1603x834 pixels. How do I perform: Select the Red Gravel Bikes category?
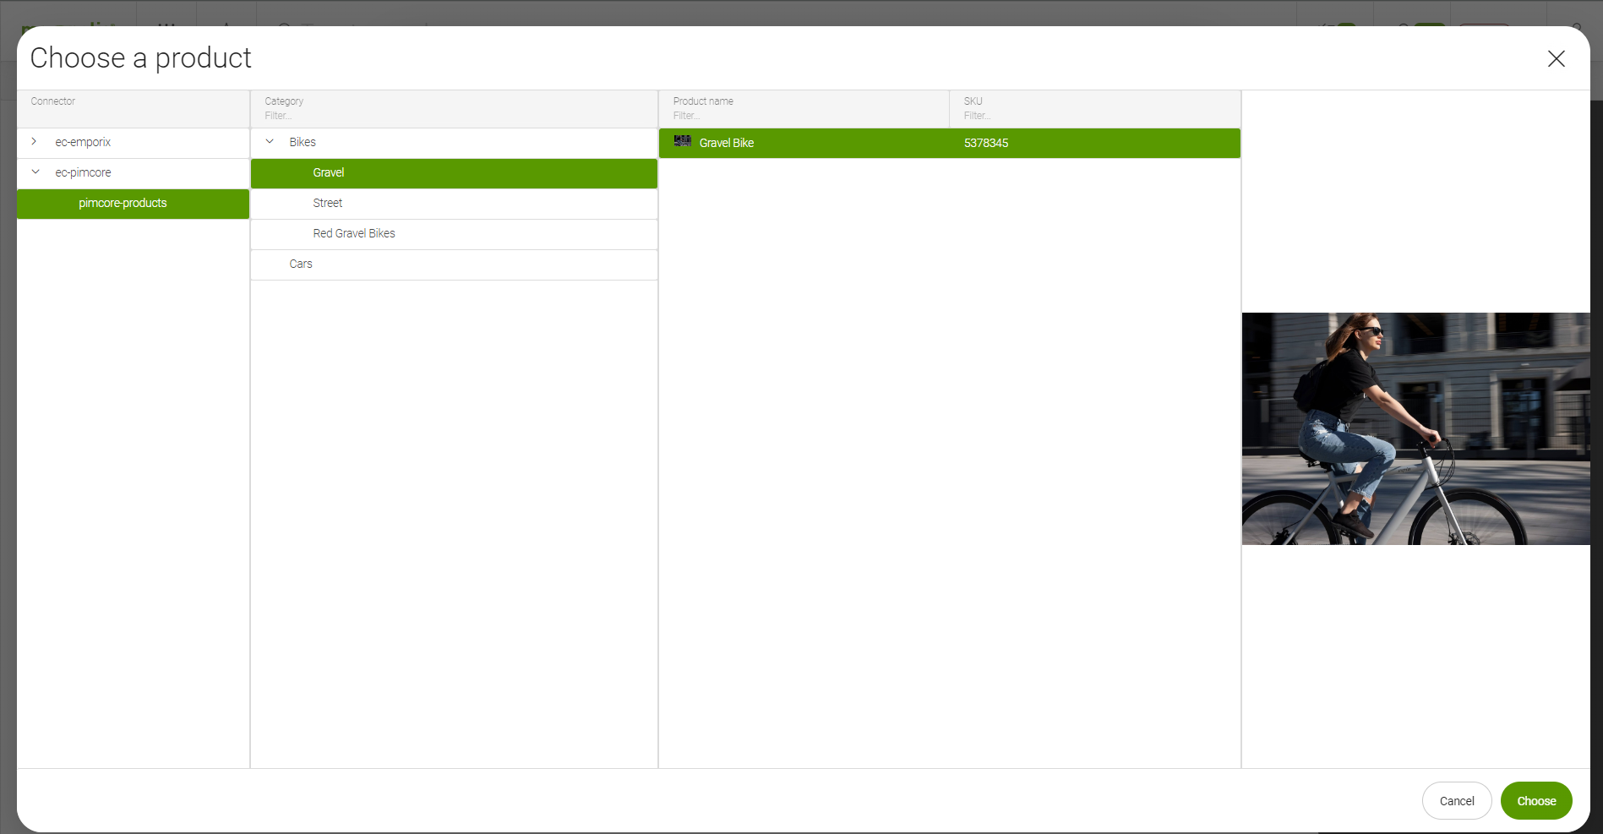click(354, 234)
